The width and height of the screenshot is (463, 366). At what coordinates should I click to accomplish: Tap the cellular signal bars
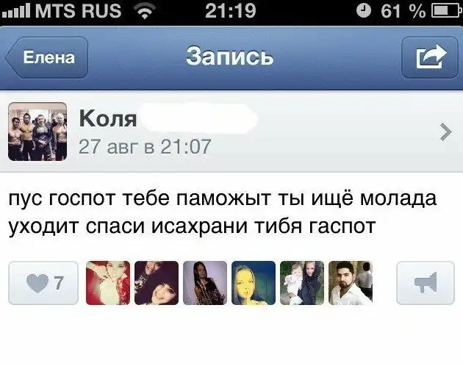[15, 11]
